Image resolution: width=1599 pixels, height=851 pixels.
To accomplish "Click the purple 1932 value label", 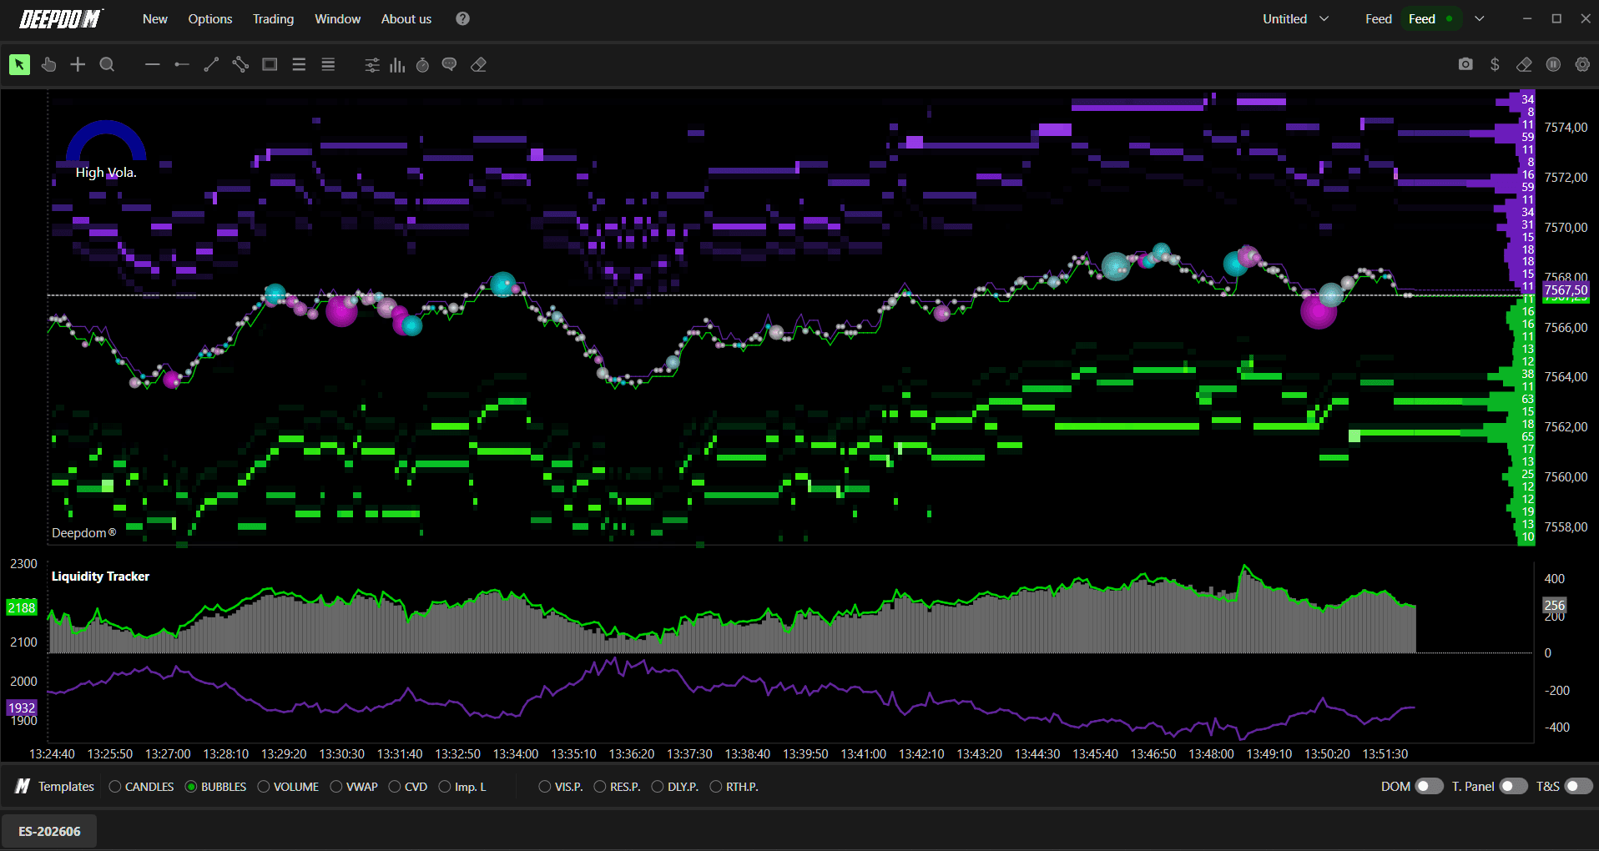I will pyautogui.click(x=22, y=707).
